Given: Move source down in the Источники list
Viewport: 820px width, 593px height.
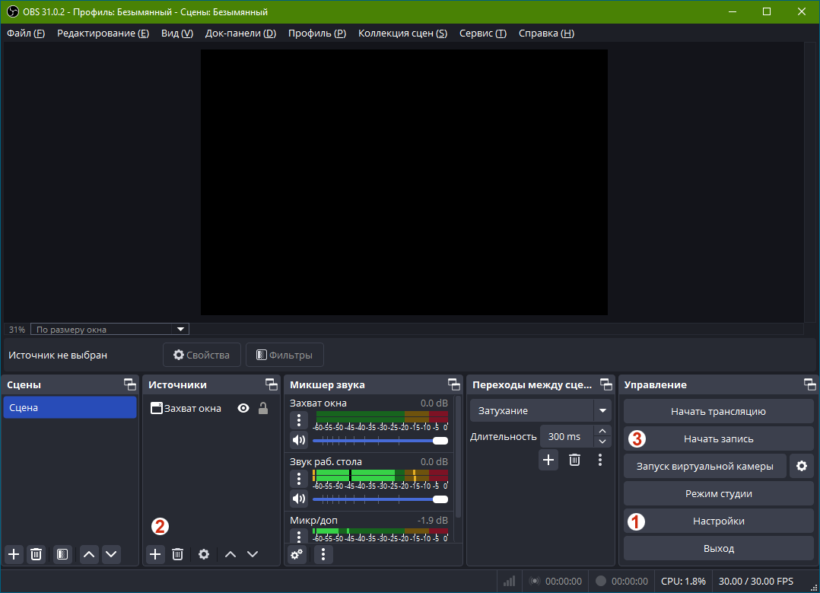Looking at the screenshot, I should coord(253,554).
